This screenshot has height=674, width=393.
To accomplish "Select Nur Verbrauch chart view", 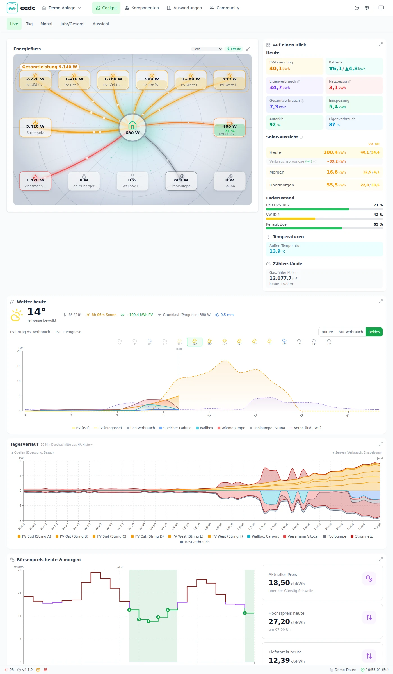I will (x=351, y=332).
